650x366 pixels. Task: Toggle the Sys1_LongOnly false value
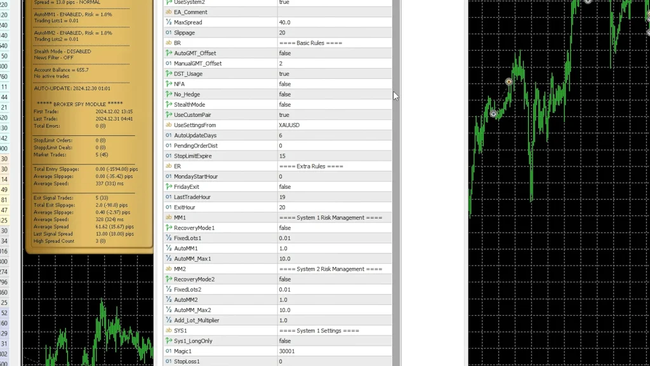click(x=334, y=341)
